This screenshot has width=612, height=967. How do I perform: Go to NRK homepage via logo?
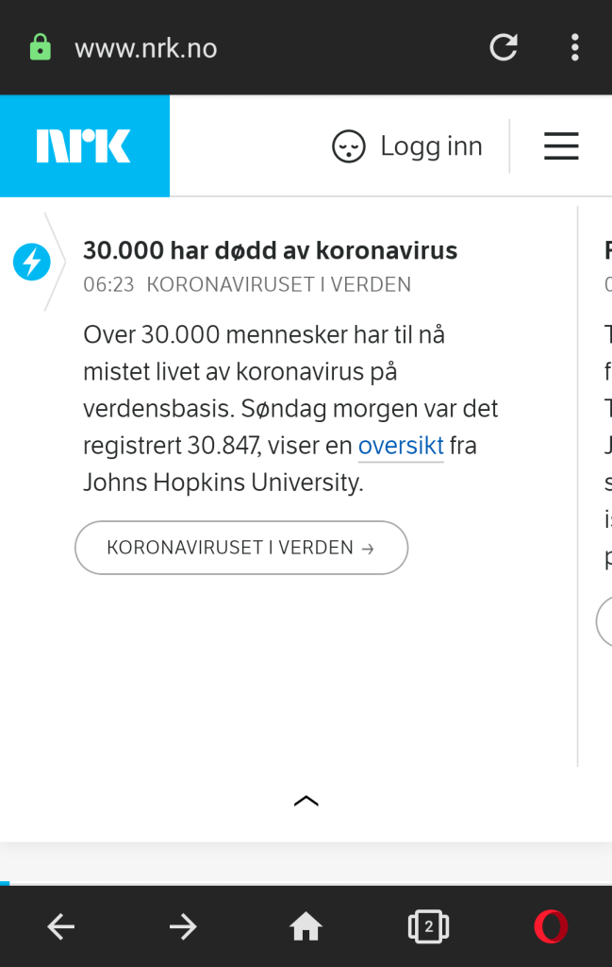[84, 146]
